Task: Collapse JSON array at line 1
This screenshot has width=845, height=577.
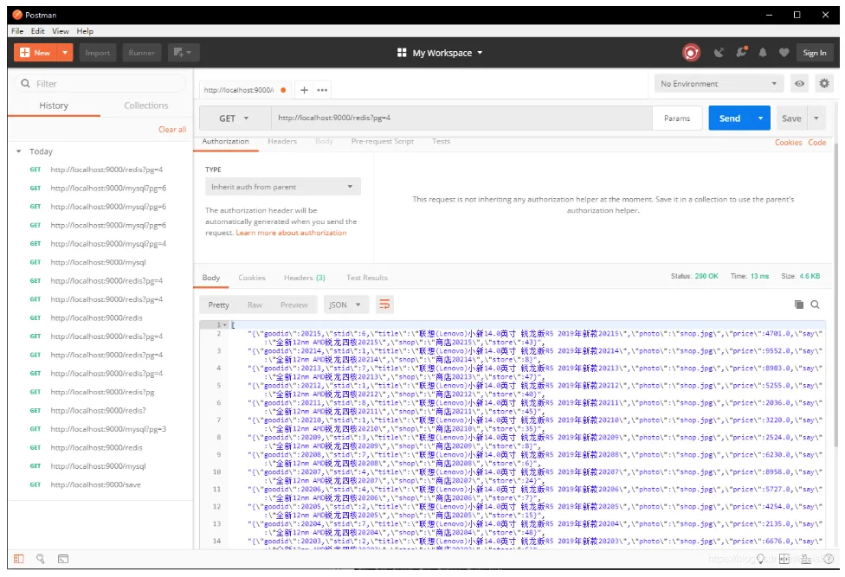Action: tap(225, 324)
